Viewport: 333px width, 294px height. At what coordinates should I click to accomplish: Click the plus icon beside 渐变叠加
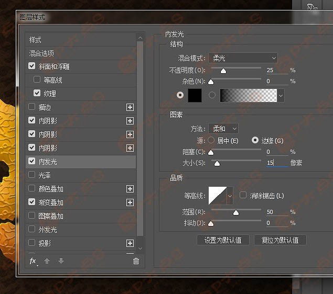tap(130, 202)
